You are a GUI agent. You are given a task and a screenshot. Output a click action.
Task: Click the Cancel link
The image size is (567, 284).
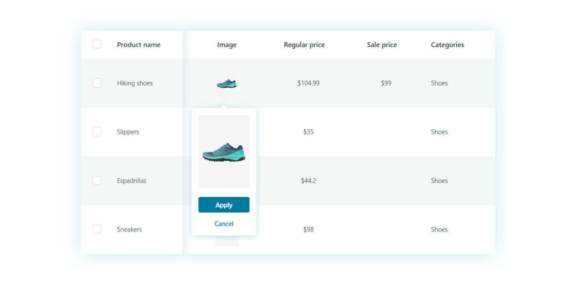[224, 224]
